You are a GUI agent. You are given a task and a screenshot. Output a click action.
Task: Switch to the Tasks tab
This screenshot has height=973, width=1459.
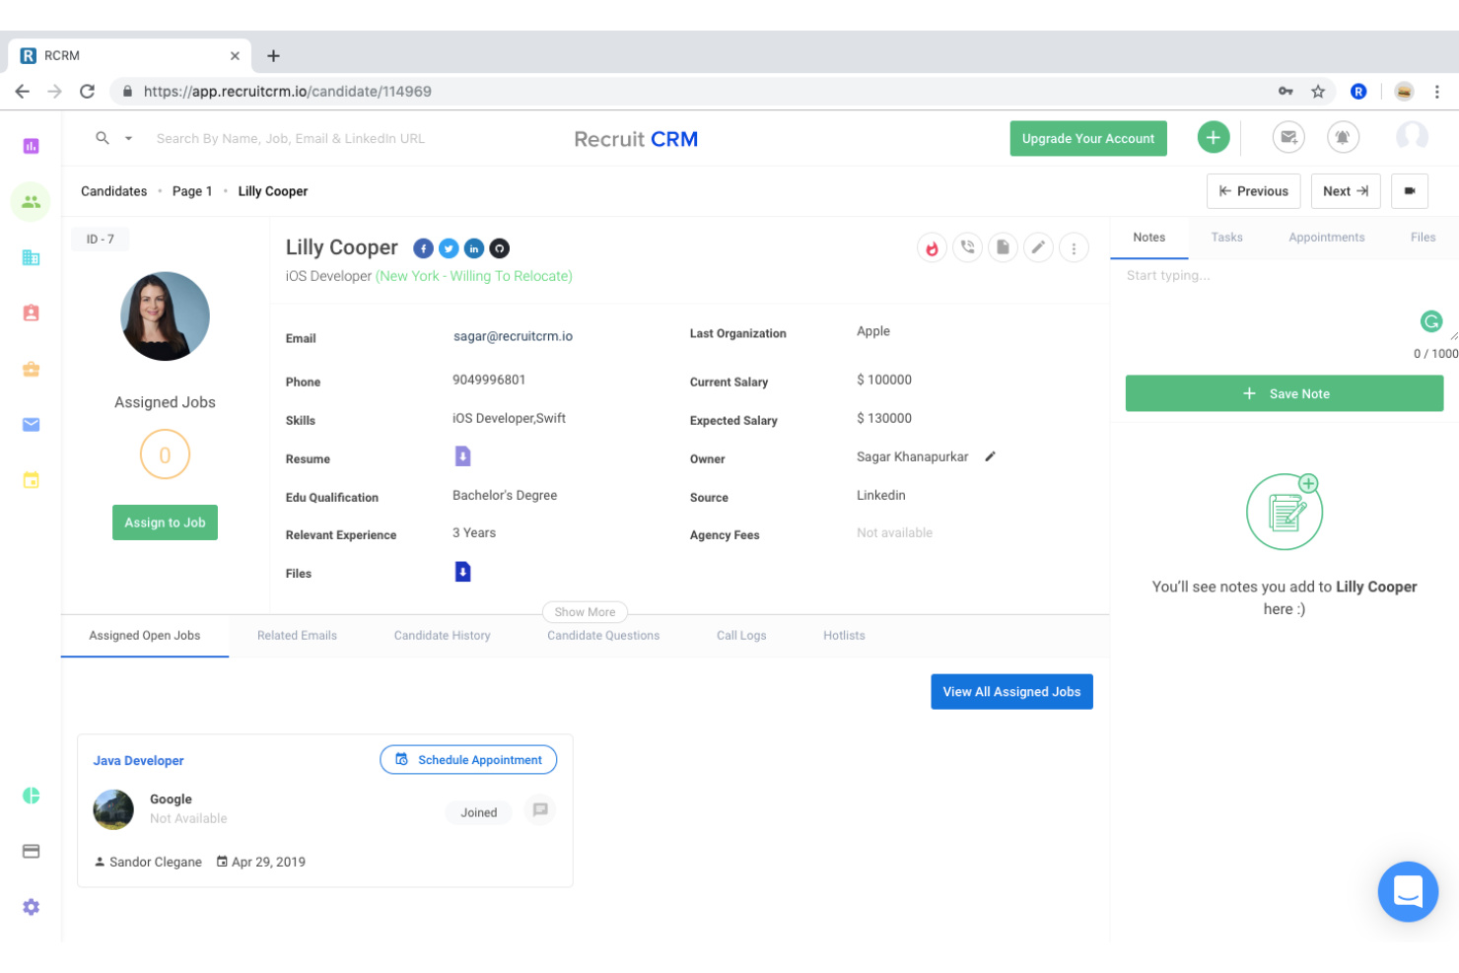(x=1226, y=238)
